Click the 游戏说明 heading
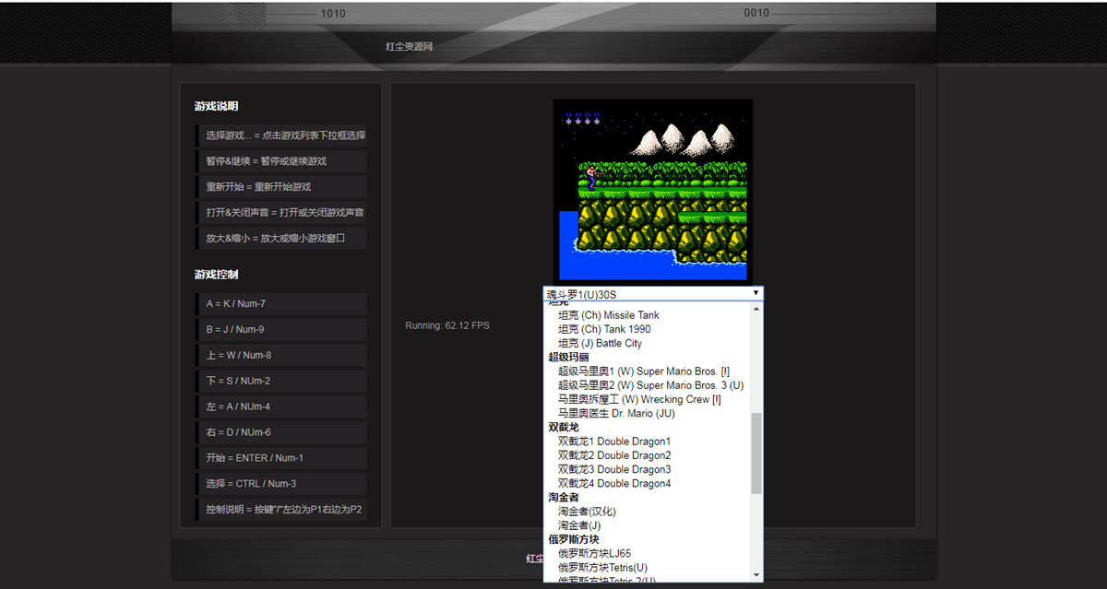 click(x=216, y=106)
